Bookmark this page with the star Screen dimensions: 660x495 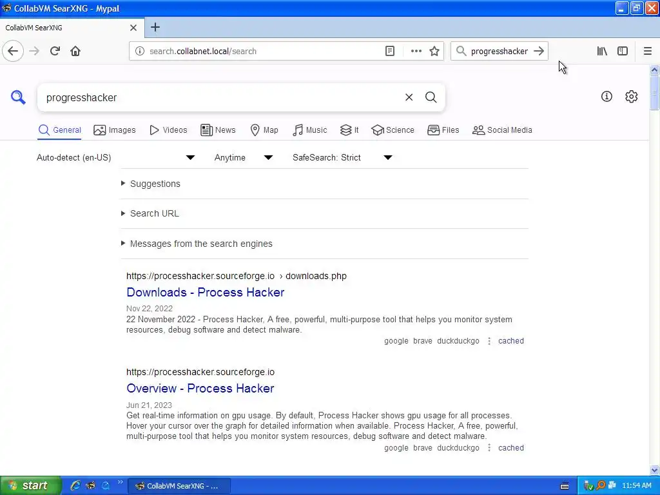pos(434,52)
